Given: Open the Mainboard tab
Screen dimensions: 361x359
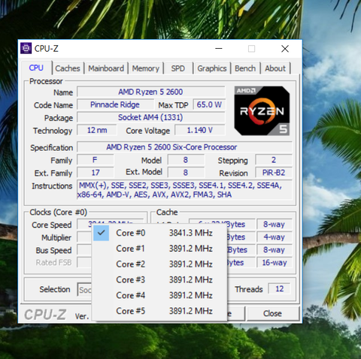Looking at the screenshot, I should pos(106,68).
